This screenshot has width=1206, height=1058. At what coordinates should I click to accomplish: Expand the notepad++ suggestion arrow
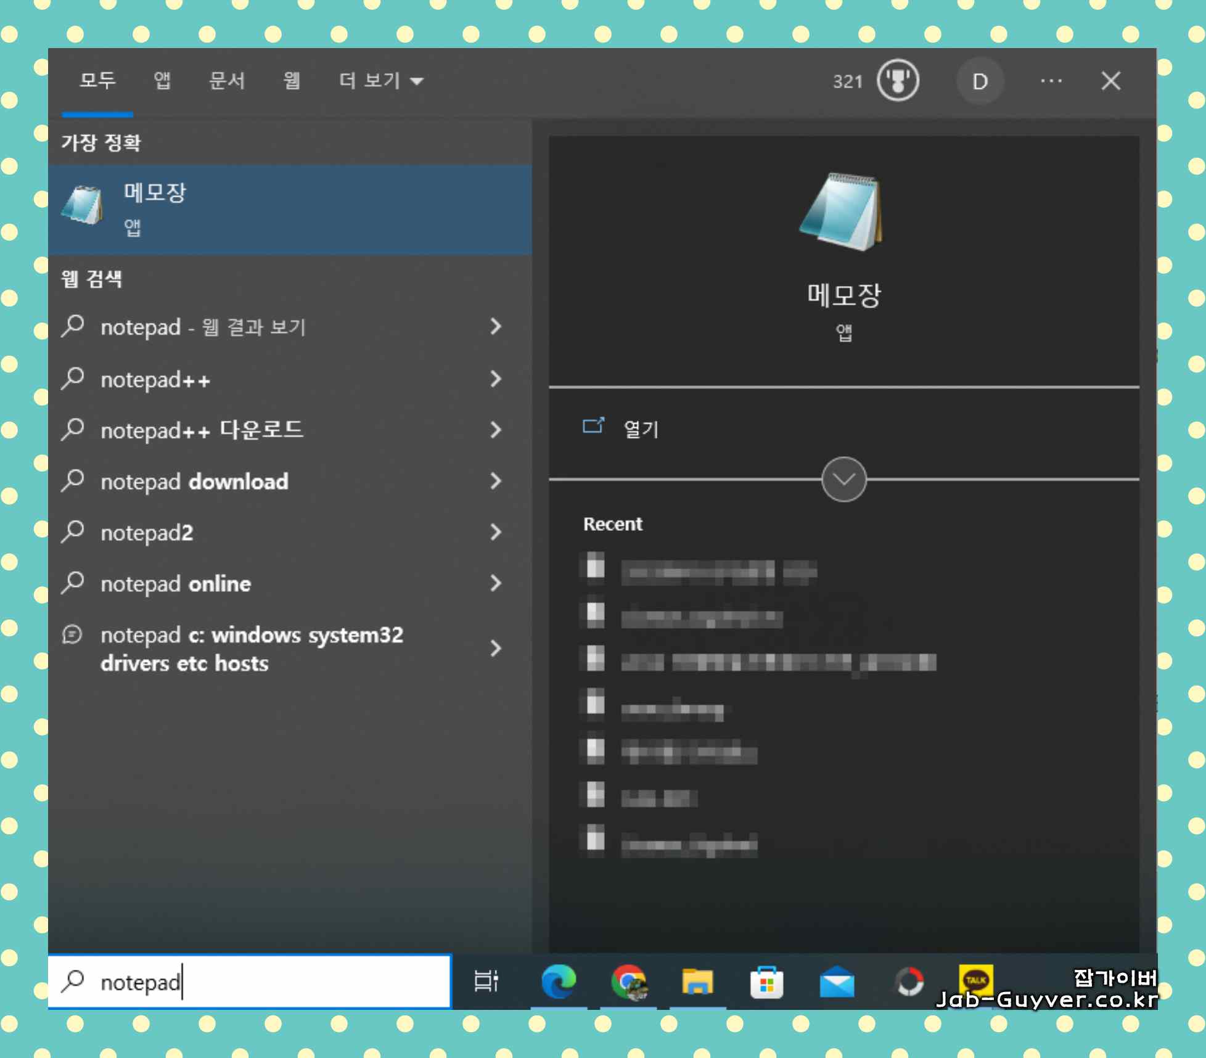pos(496,379)
